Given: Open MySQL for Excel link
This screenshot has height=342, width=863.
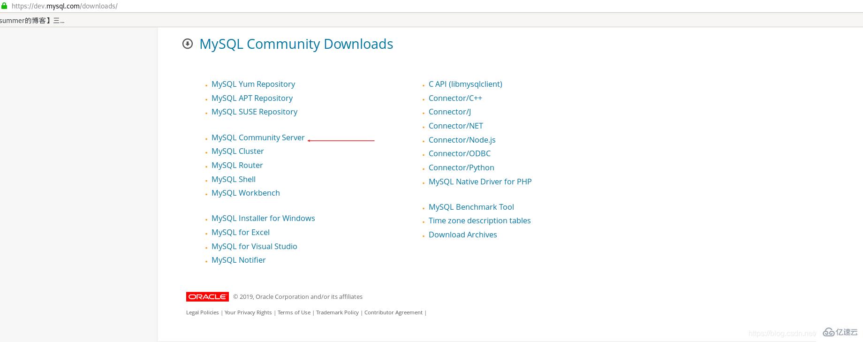Looking at the screenshot, I should pyautogui.click(x=241, y=232).
